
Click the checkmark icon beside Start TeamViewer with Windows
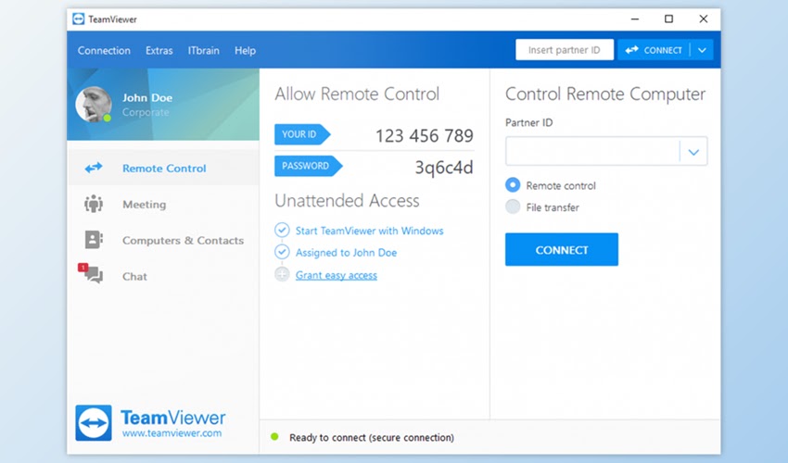(282, 230)
